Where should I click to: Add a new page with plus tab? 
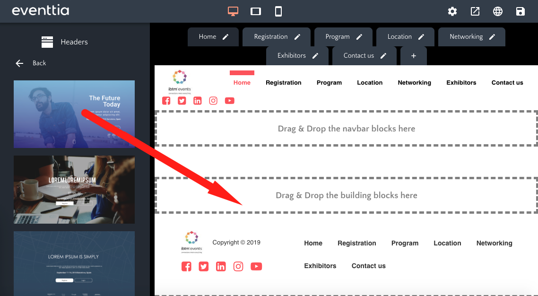[x=414, y=56]
